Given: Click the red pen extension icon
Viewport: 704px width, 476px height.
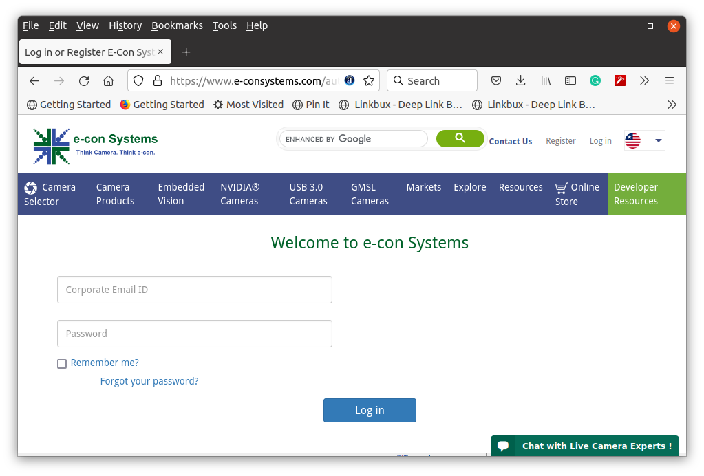Looking at the screenshot, I should (619, 80).
